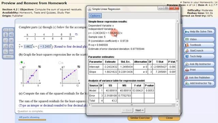Click the person icon on Ask My Instructor
The width and height of the screenshot is (218, 123).
(x=187, y=64)
